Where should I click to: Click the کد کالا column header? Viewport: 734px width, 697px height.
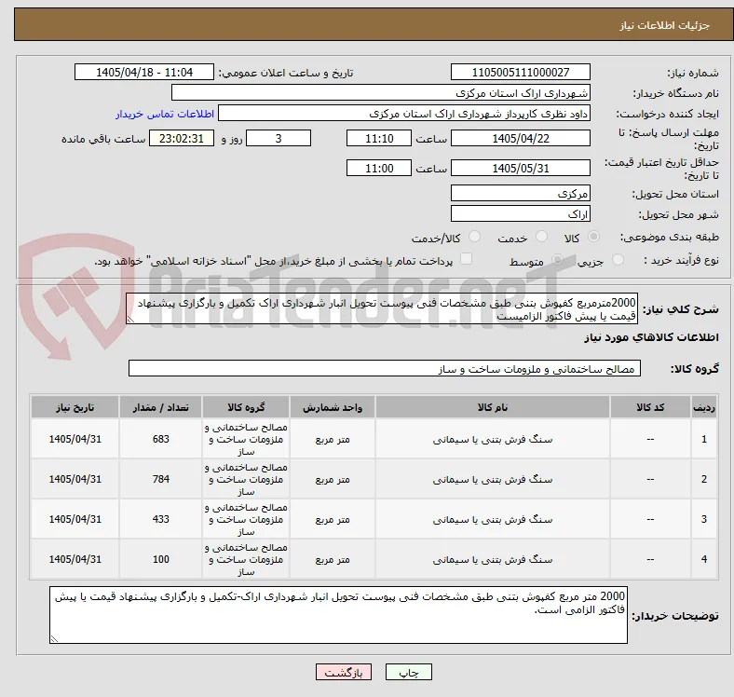(650, 407)
